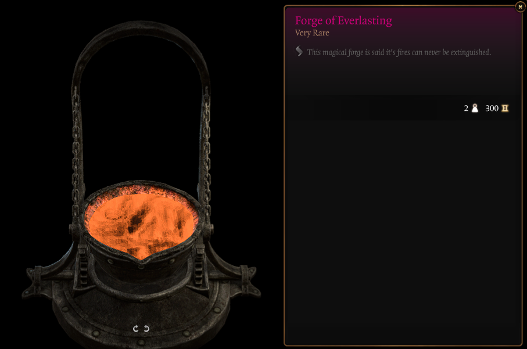Click the weight number 2
The width and height of the screenshot is (527, 349).
466,108
